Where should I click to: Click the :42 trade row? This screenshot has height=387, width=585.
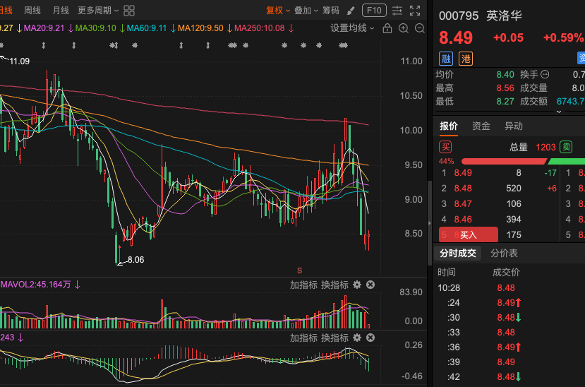pyautogui.click(x=509, y=377)
